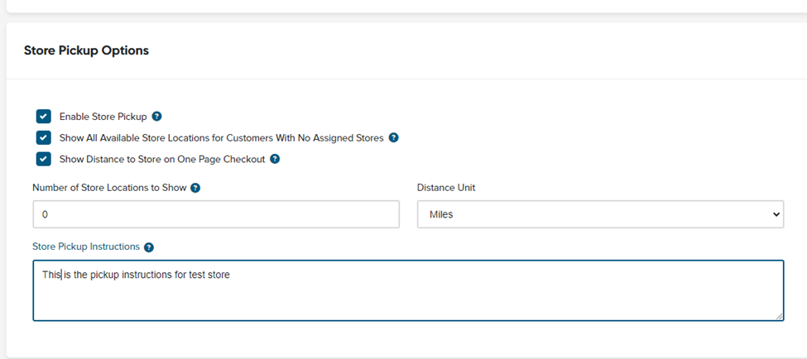Click Show All Available Store Locations label text
This screenshot has width=807, height=359.
tap(222, 138)
